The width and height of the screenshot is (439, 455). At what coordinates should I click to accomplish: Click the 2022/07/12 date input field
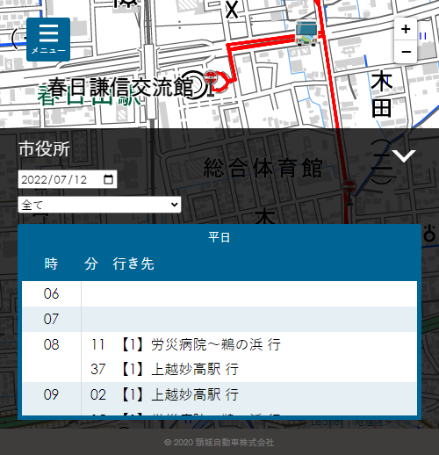68,179
